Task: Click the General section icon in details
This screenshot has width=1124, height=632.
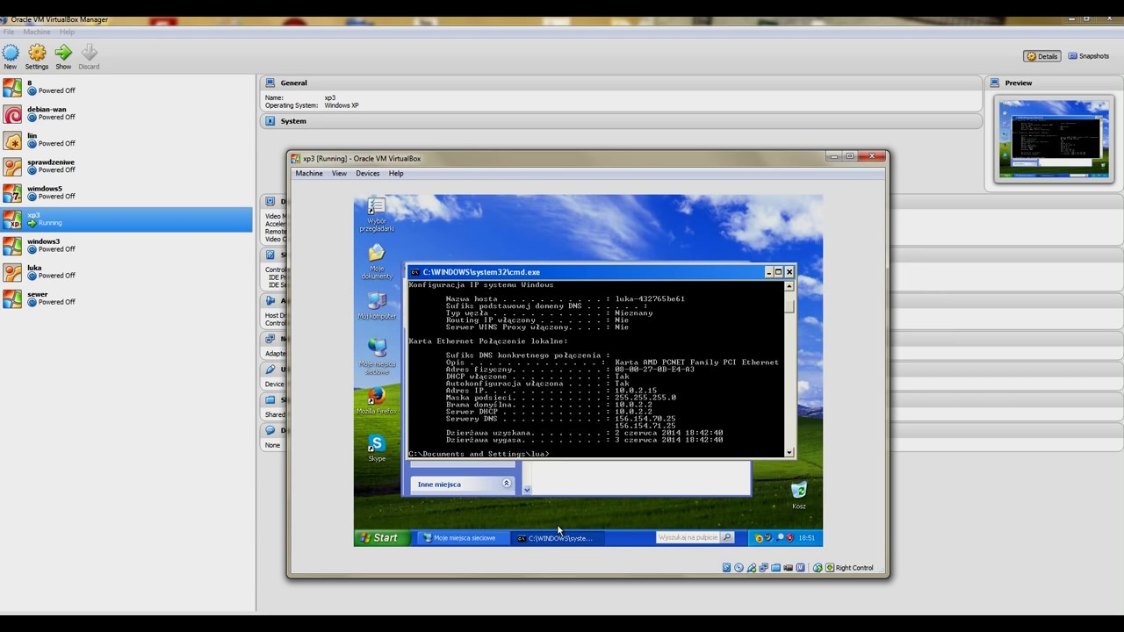Action: (270, 83)
